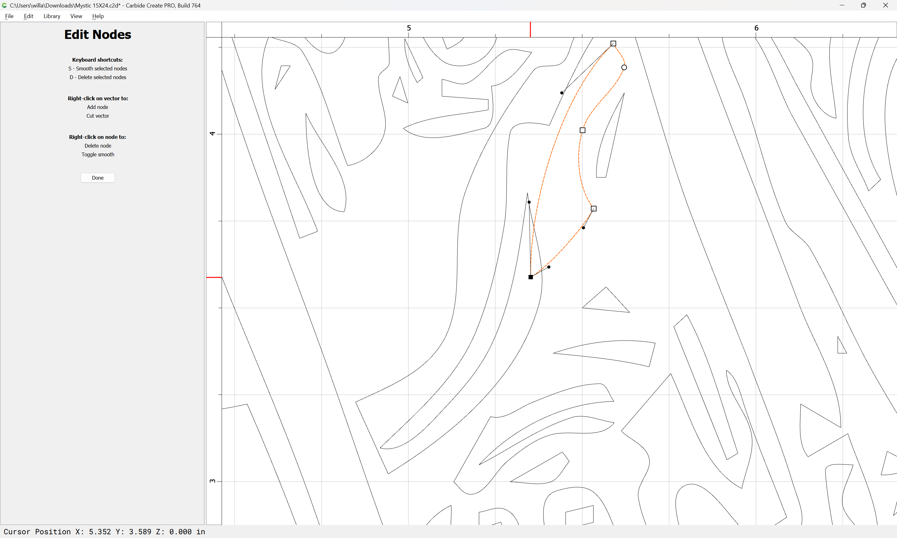The image size is (897, 538).
Task: Click 'Cut vector' text
Action: point(97,116)
